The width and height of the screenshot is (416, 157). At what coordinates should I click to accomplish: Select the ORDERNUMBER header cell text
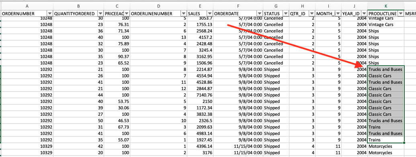click(x=18, y=14)
